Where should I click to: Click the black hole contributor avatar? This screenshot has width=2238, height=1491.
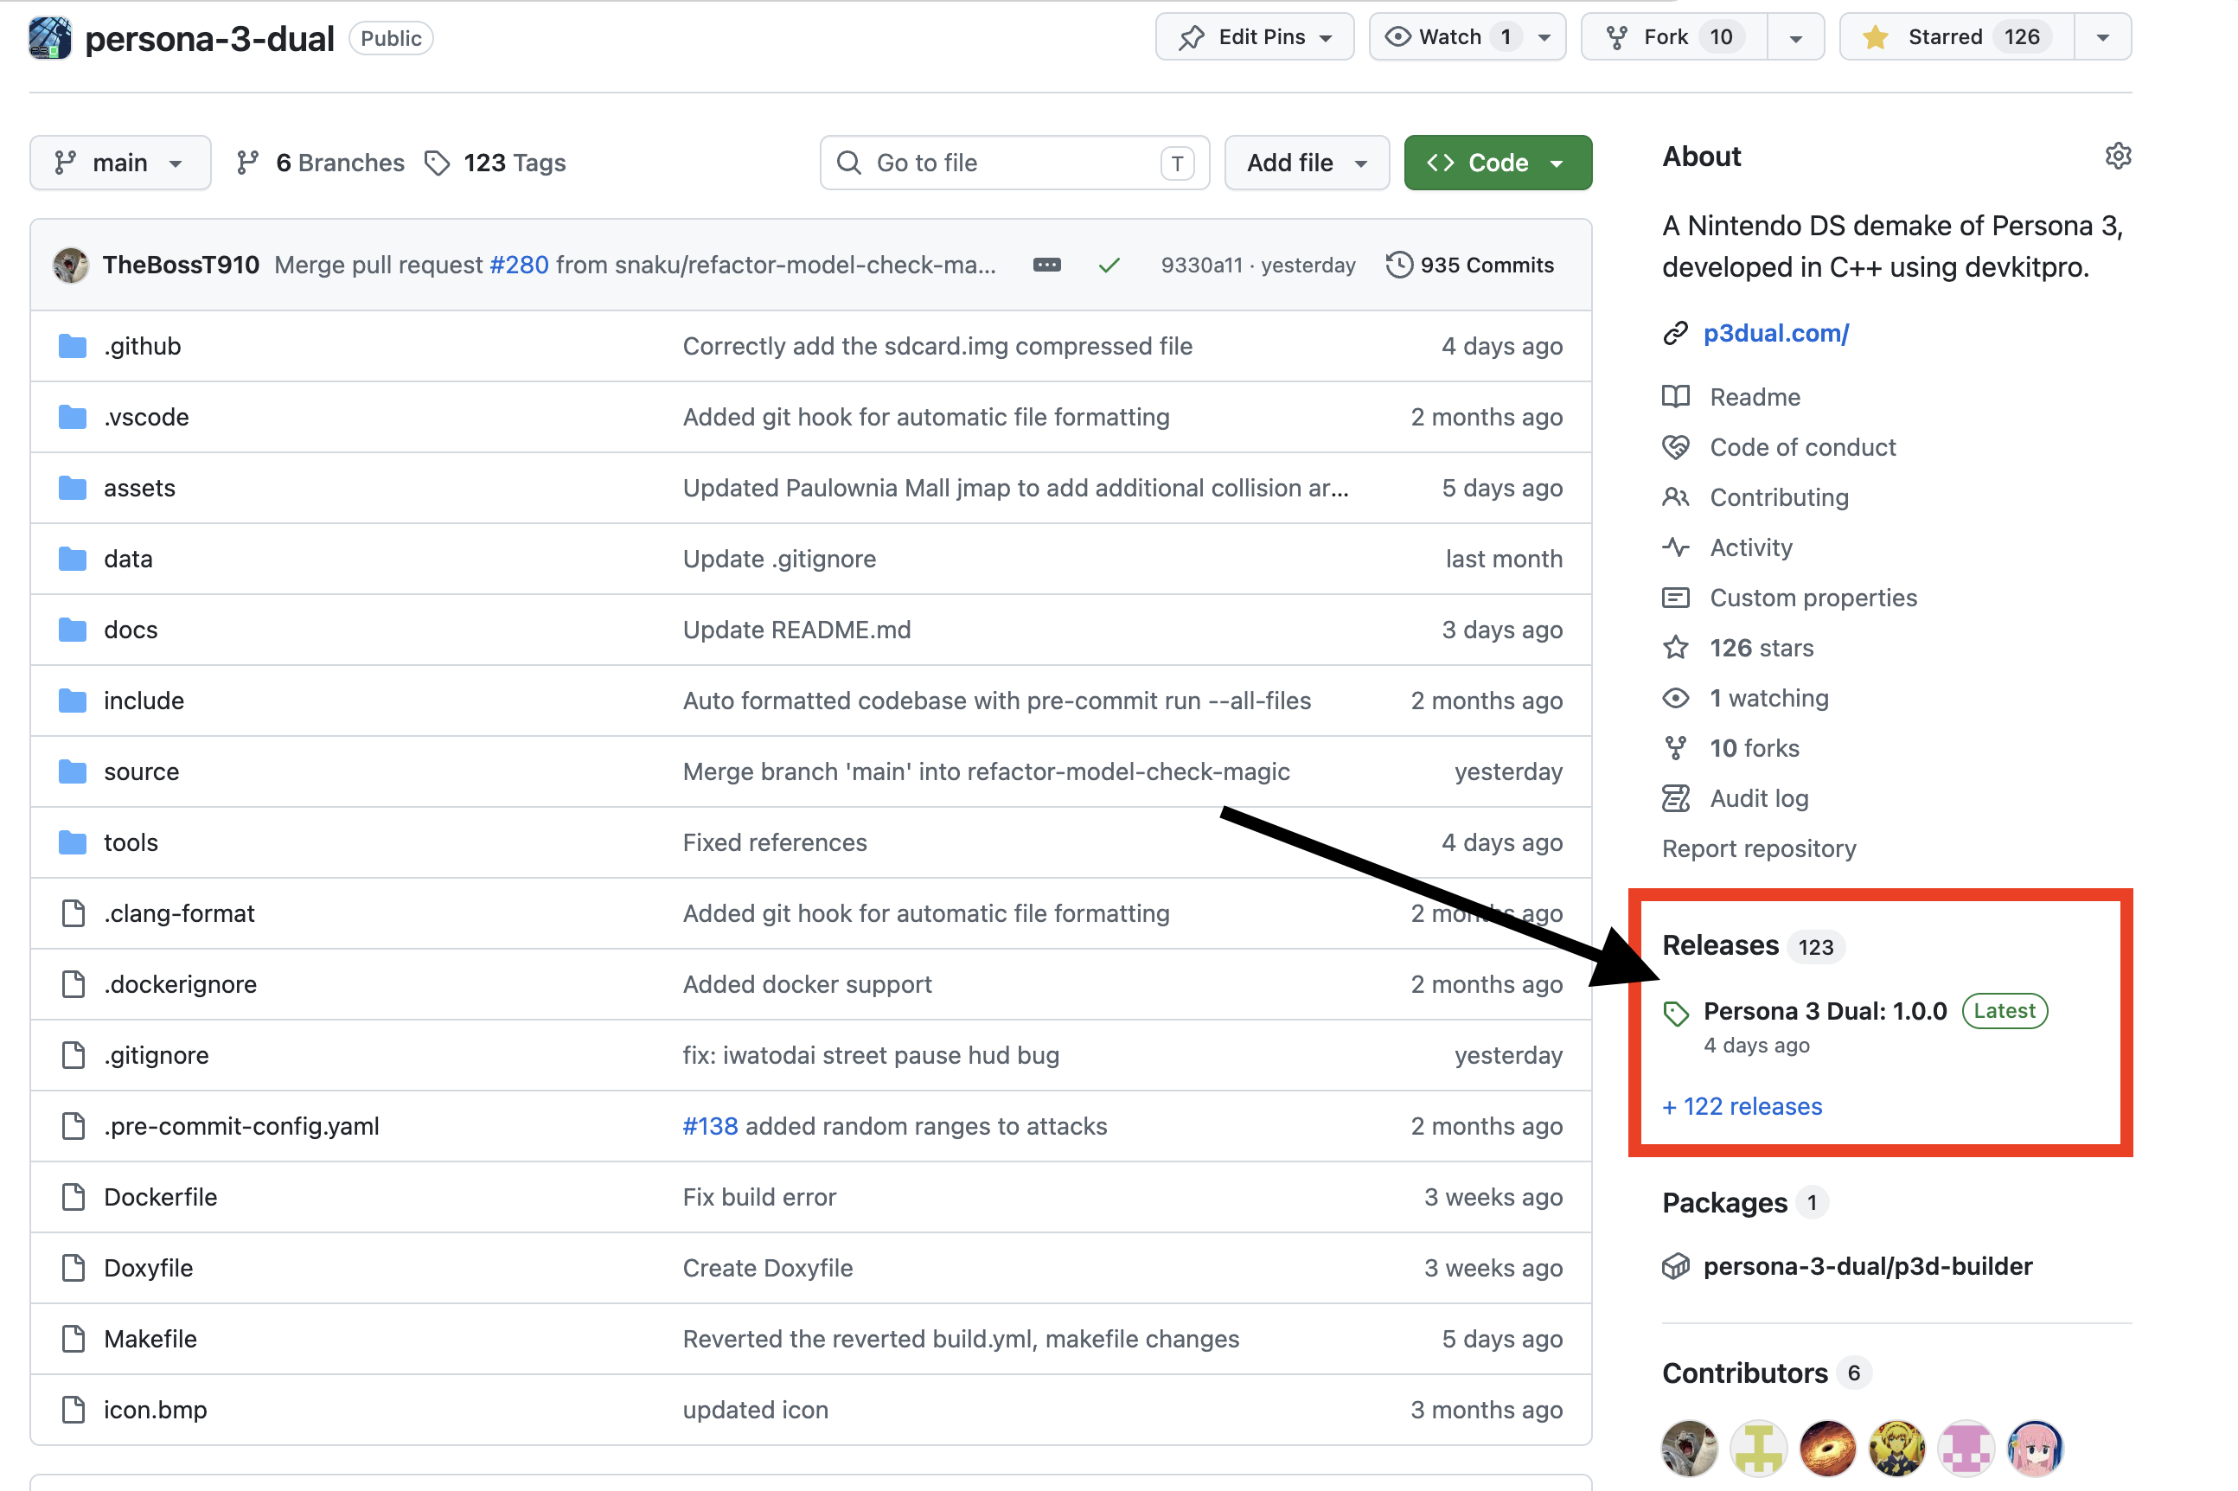click(1827, 1449)
